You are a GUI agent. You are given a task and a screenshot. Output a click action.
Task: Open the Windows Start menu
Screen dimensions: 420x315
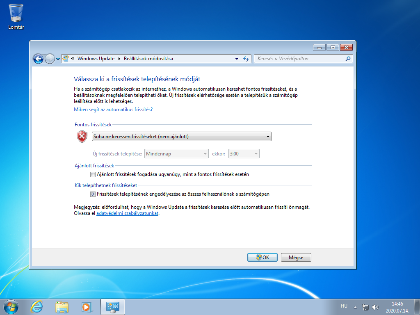[11, 307]
